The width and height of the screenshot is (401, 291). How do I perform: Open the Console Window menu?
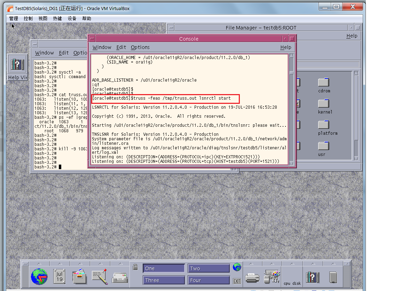[x=102, y=47]
